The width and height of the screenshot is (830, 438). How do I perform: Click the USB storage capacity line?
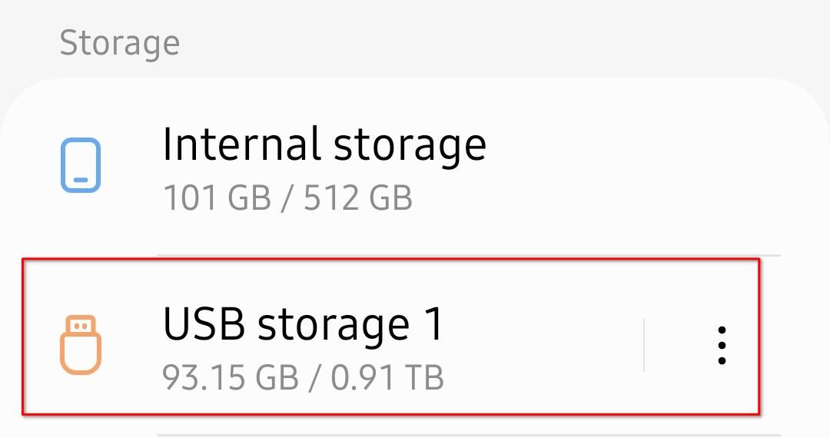click(x=303, y=378)
